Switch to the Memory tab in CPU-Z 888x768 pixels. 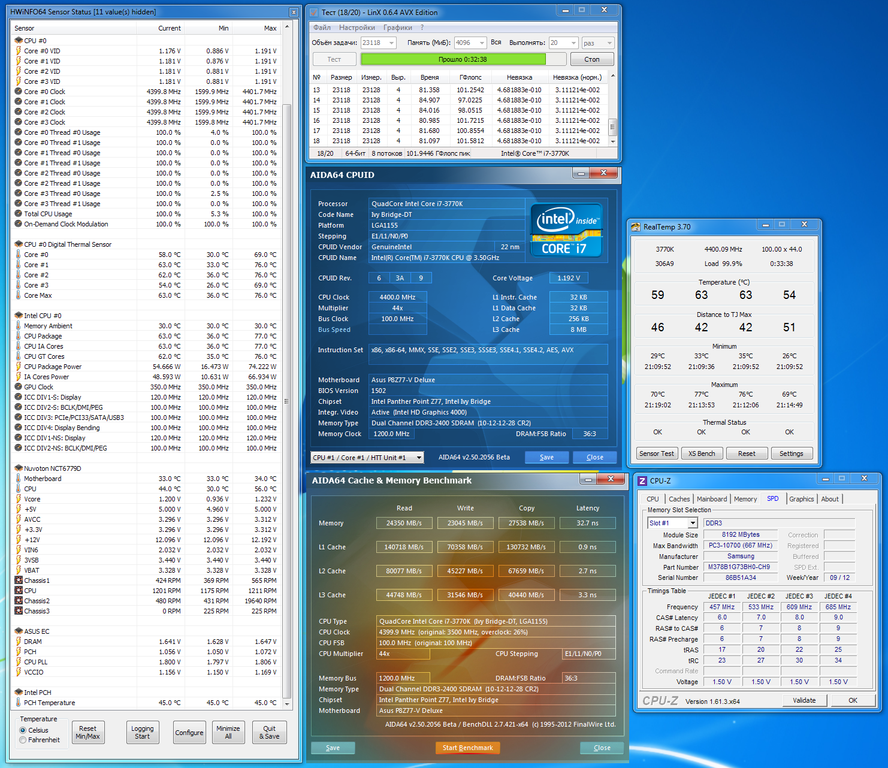pyautogui.click(x=745, y=499)
